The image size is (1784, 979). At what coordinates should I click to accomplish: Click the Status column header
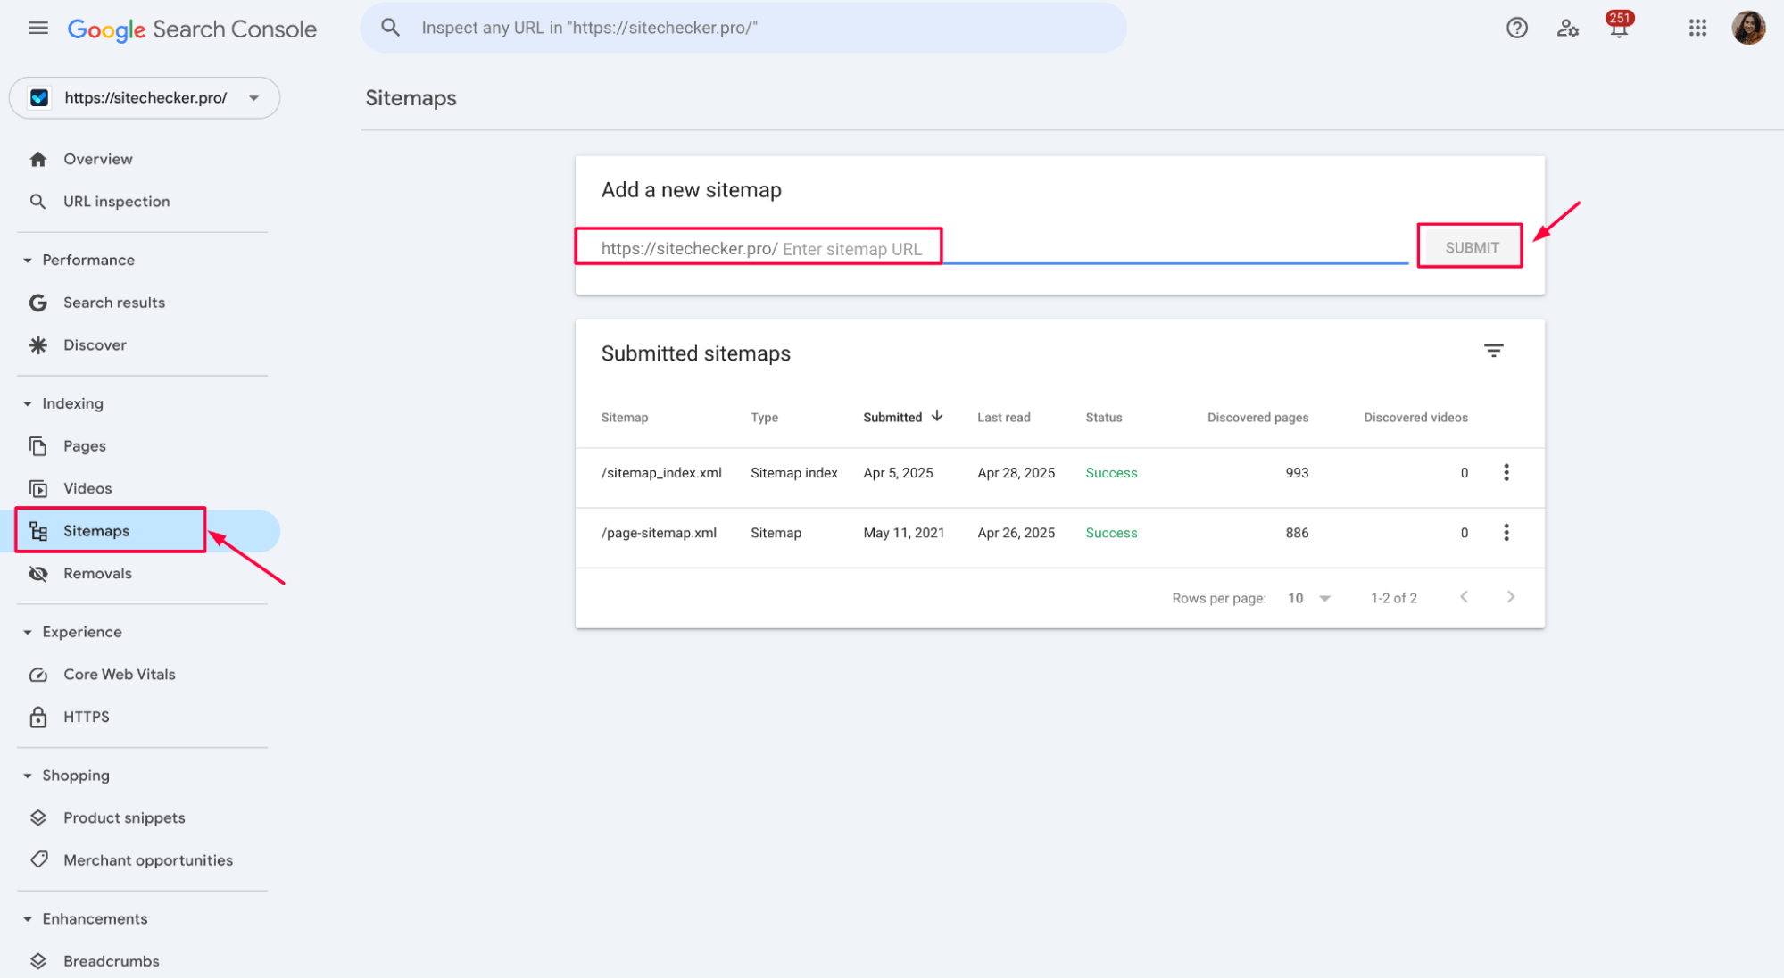[x=1103, y=418]
